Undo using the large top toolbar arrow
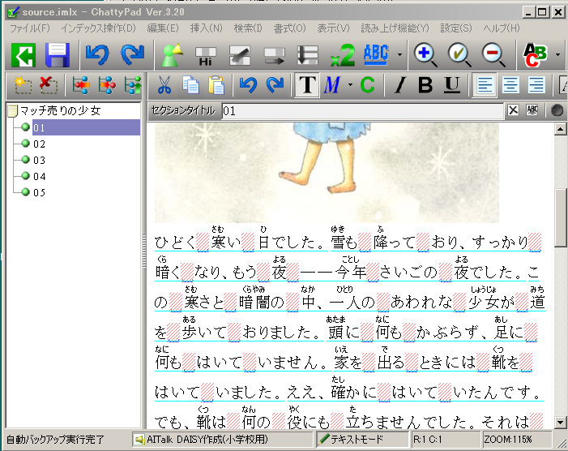Viewport: 568px width, 451px height. [97, 55]
